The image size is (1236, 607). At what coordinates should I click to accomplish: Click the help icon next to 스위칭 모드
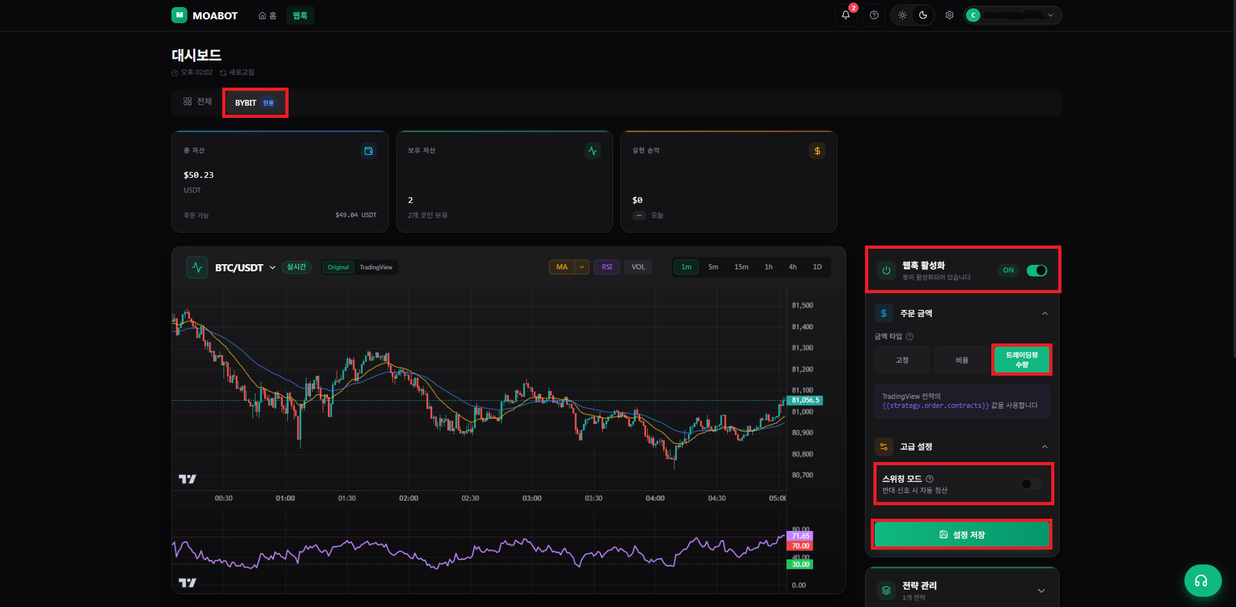pyautogui.click(x=929, y=479)
